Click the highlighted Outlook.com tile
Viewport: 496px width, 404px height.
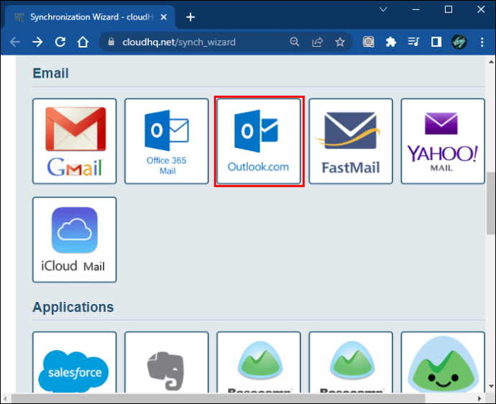pos(259,142)
